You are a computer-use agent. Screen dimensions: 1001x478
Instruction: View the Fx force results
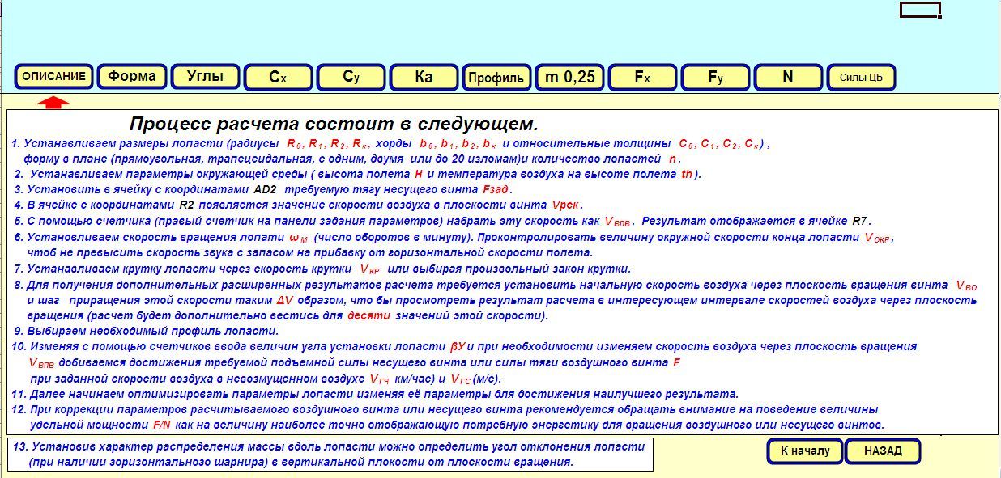[643, 75]
